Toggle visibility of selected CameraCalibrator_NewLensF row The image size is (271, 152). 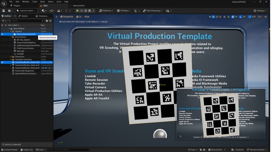coord(2,62)
